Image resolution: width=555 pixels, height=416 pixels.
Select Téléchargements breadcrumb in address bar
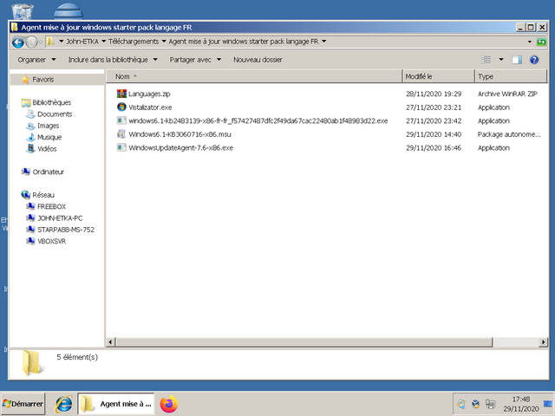(134, 42)
